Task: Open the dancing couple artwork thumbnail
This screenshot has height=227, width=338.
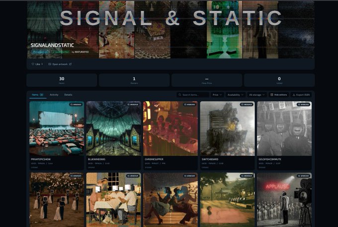Action: 170,200
